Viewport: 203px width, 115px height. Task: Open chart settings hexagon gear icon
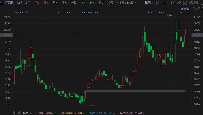157,3
